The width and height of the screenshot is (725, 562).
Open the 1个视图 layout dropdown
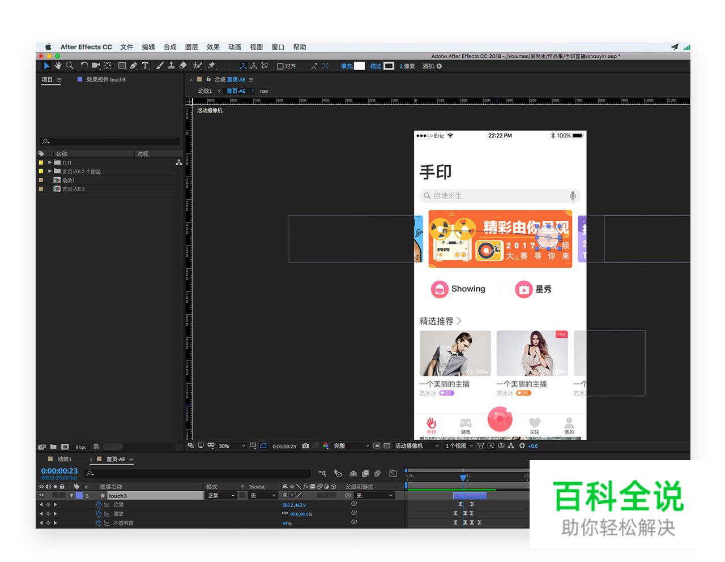pos(459,446)
